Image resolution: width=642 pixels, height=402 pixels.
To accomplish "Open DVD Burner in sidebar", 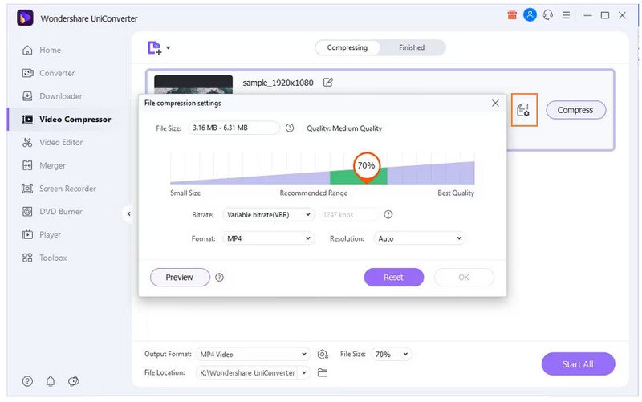I will point(52,212).
